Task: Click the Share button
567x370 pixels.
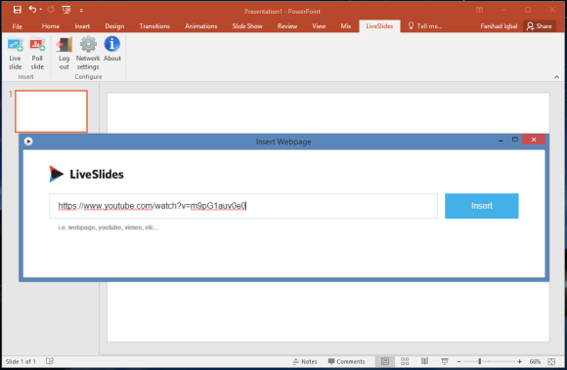Action: [x=540, y=26]
